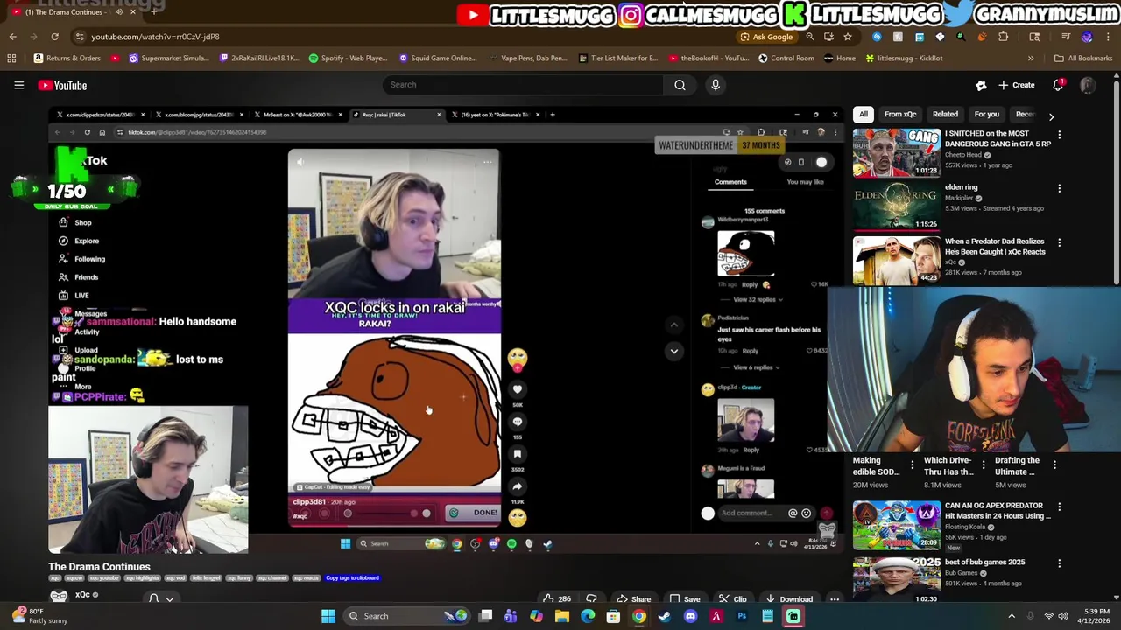
Task: Start voice search with the microphone
Action: click(x=716, y=85)
